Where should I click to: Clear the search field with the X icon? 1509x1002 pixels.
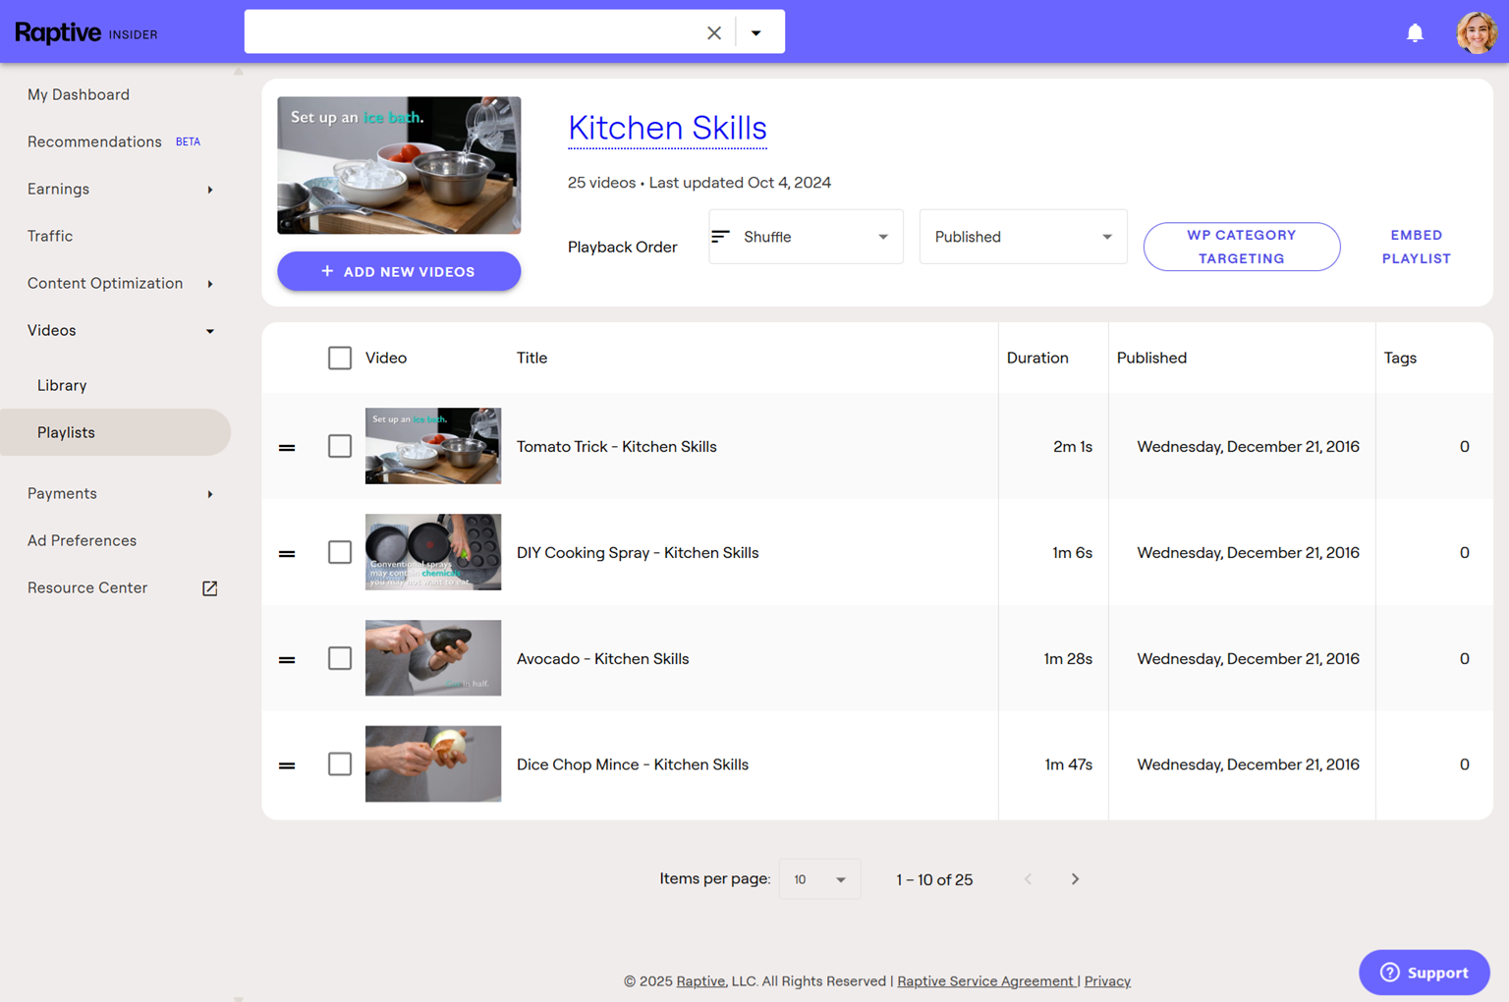pos(714,32)
